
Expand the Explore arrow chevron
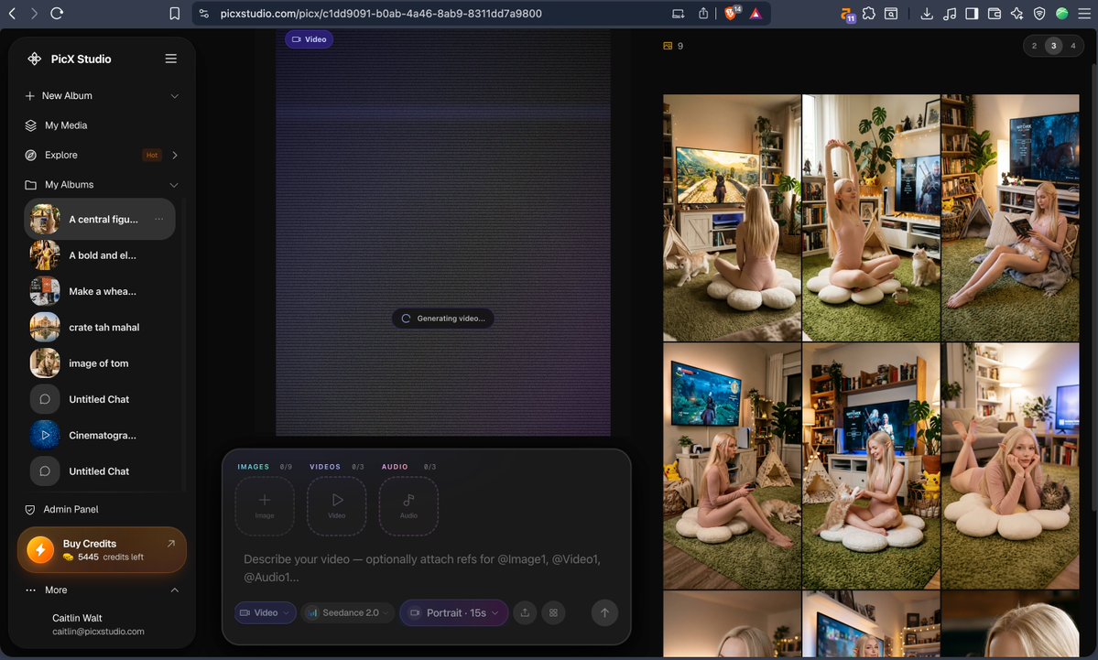(x=174, y=155)
